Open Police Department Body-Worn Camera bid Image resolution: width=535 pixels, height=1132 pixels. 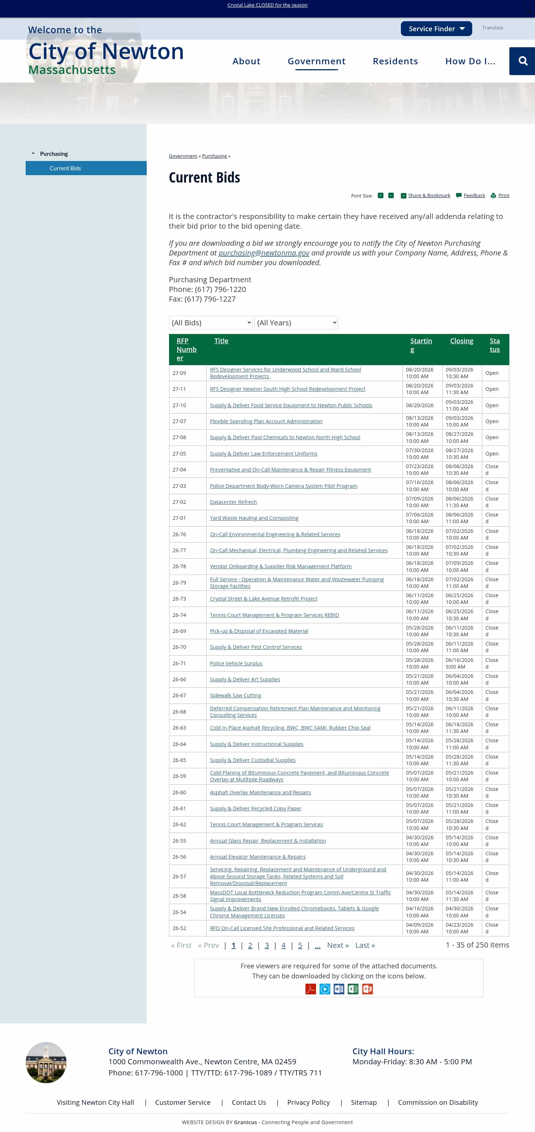[x=283, y=486]
